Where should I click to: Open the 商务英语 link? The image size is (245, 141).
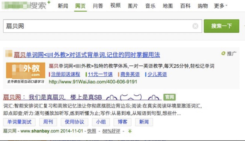tap(130, 74)
